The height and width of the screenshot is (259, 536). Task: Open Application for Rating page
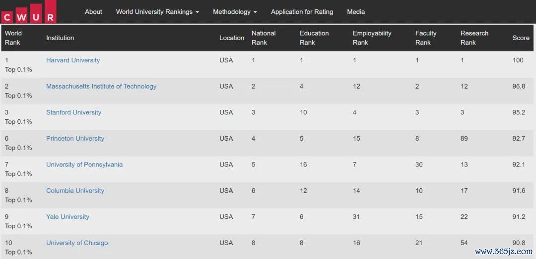coord(302,11)
